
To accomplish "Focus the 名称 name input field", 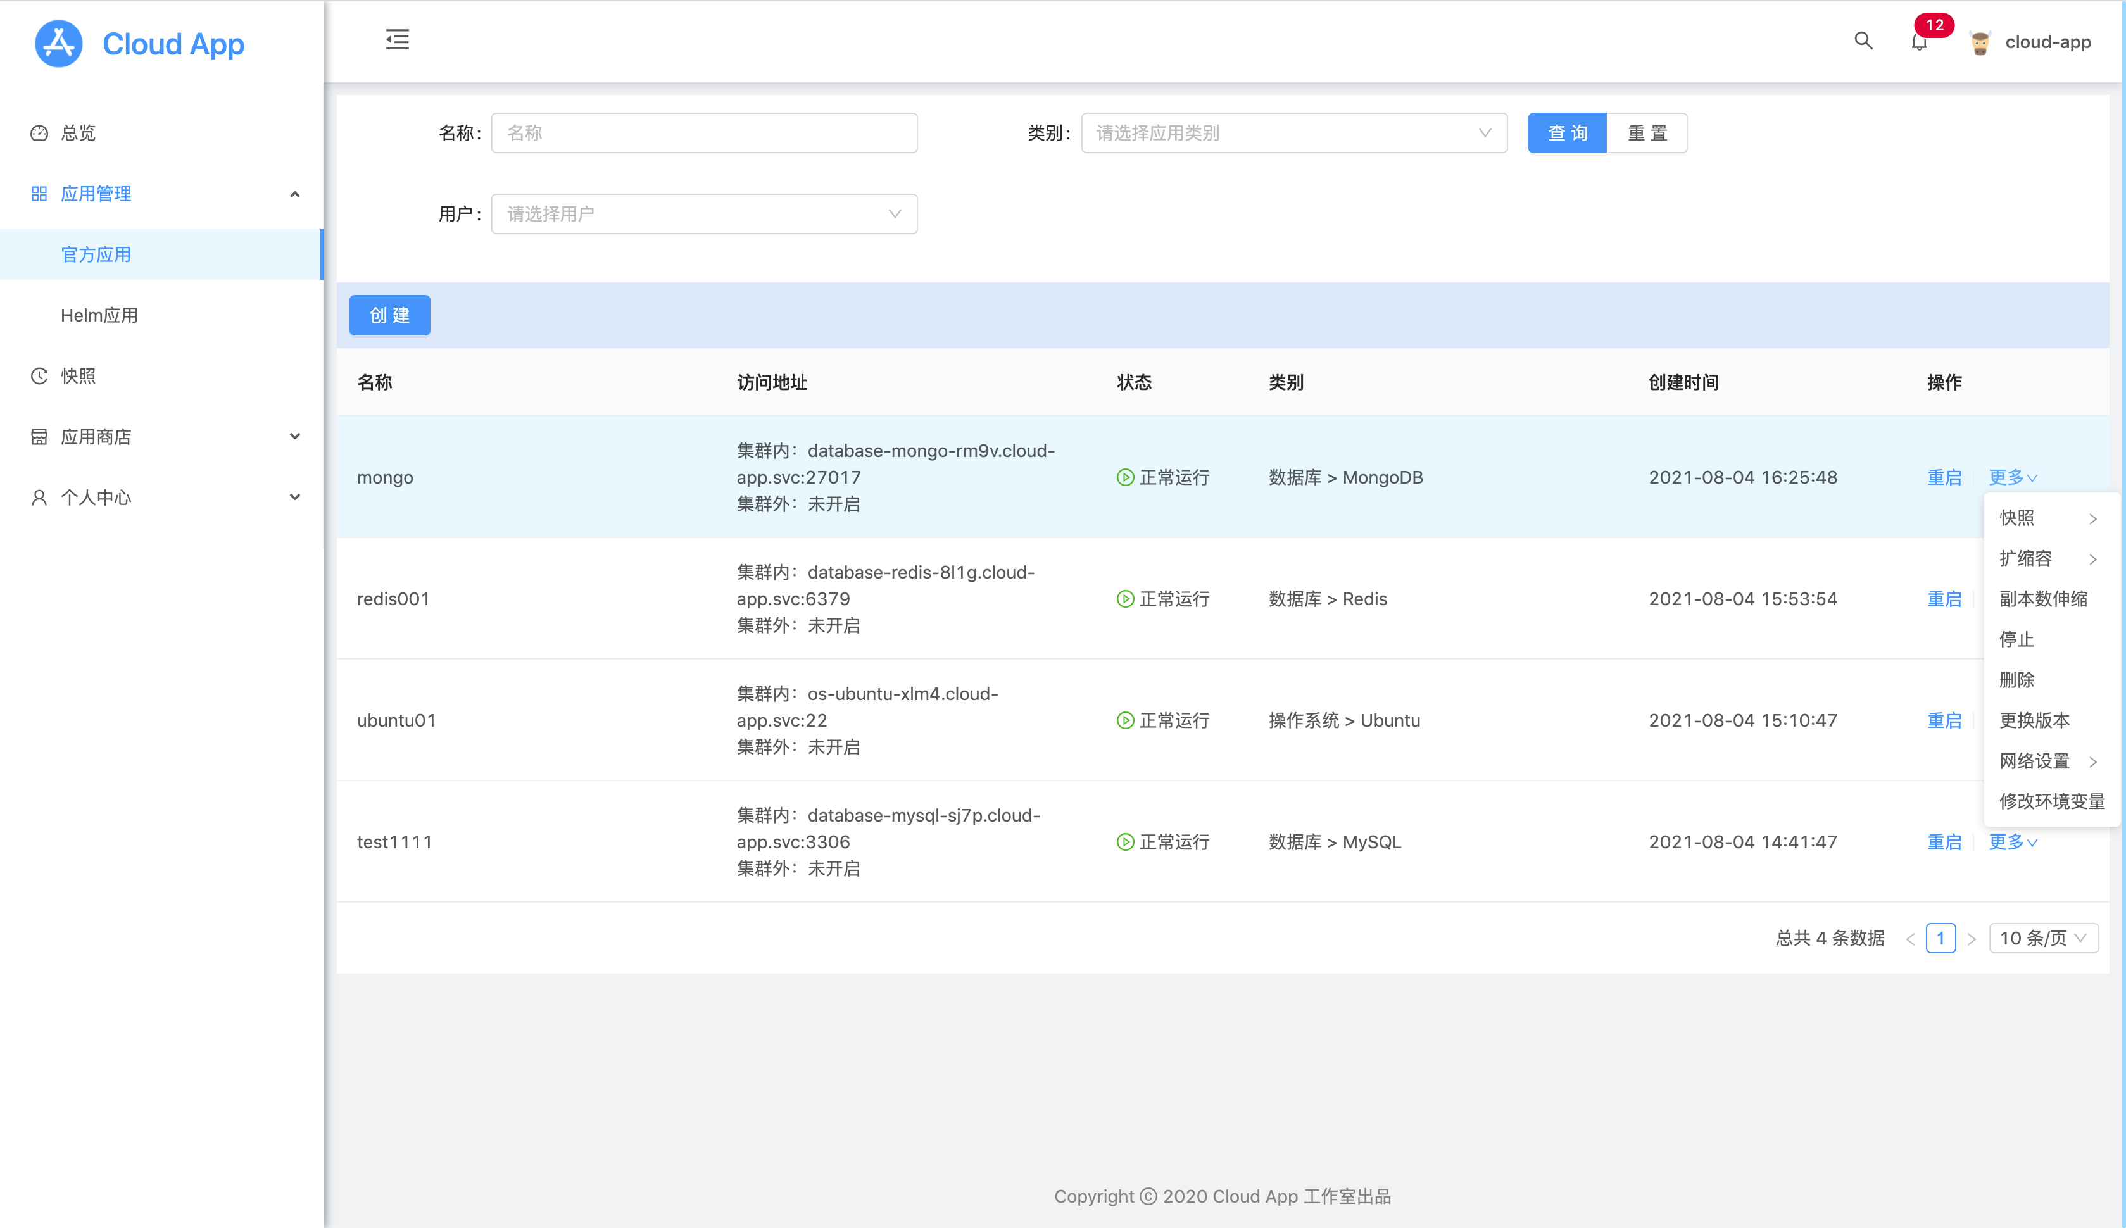I will pyautogui.click(x=704, y=134).
